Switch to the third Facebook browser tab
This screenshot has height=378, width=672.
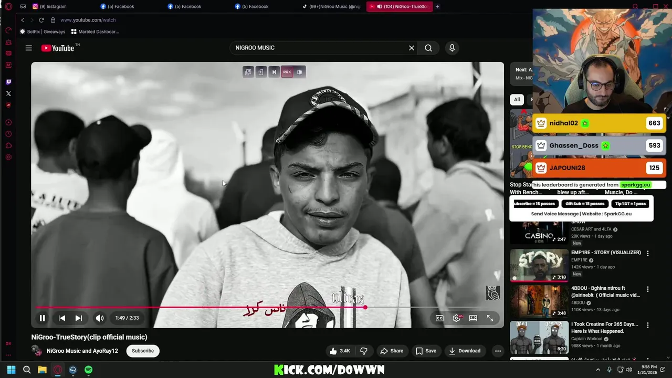[251, 6]
